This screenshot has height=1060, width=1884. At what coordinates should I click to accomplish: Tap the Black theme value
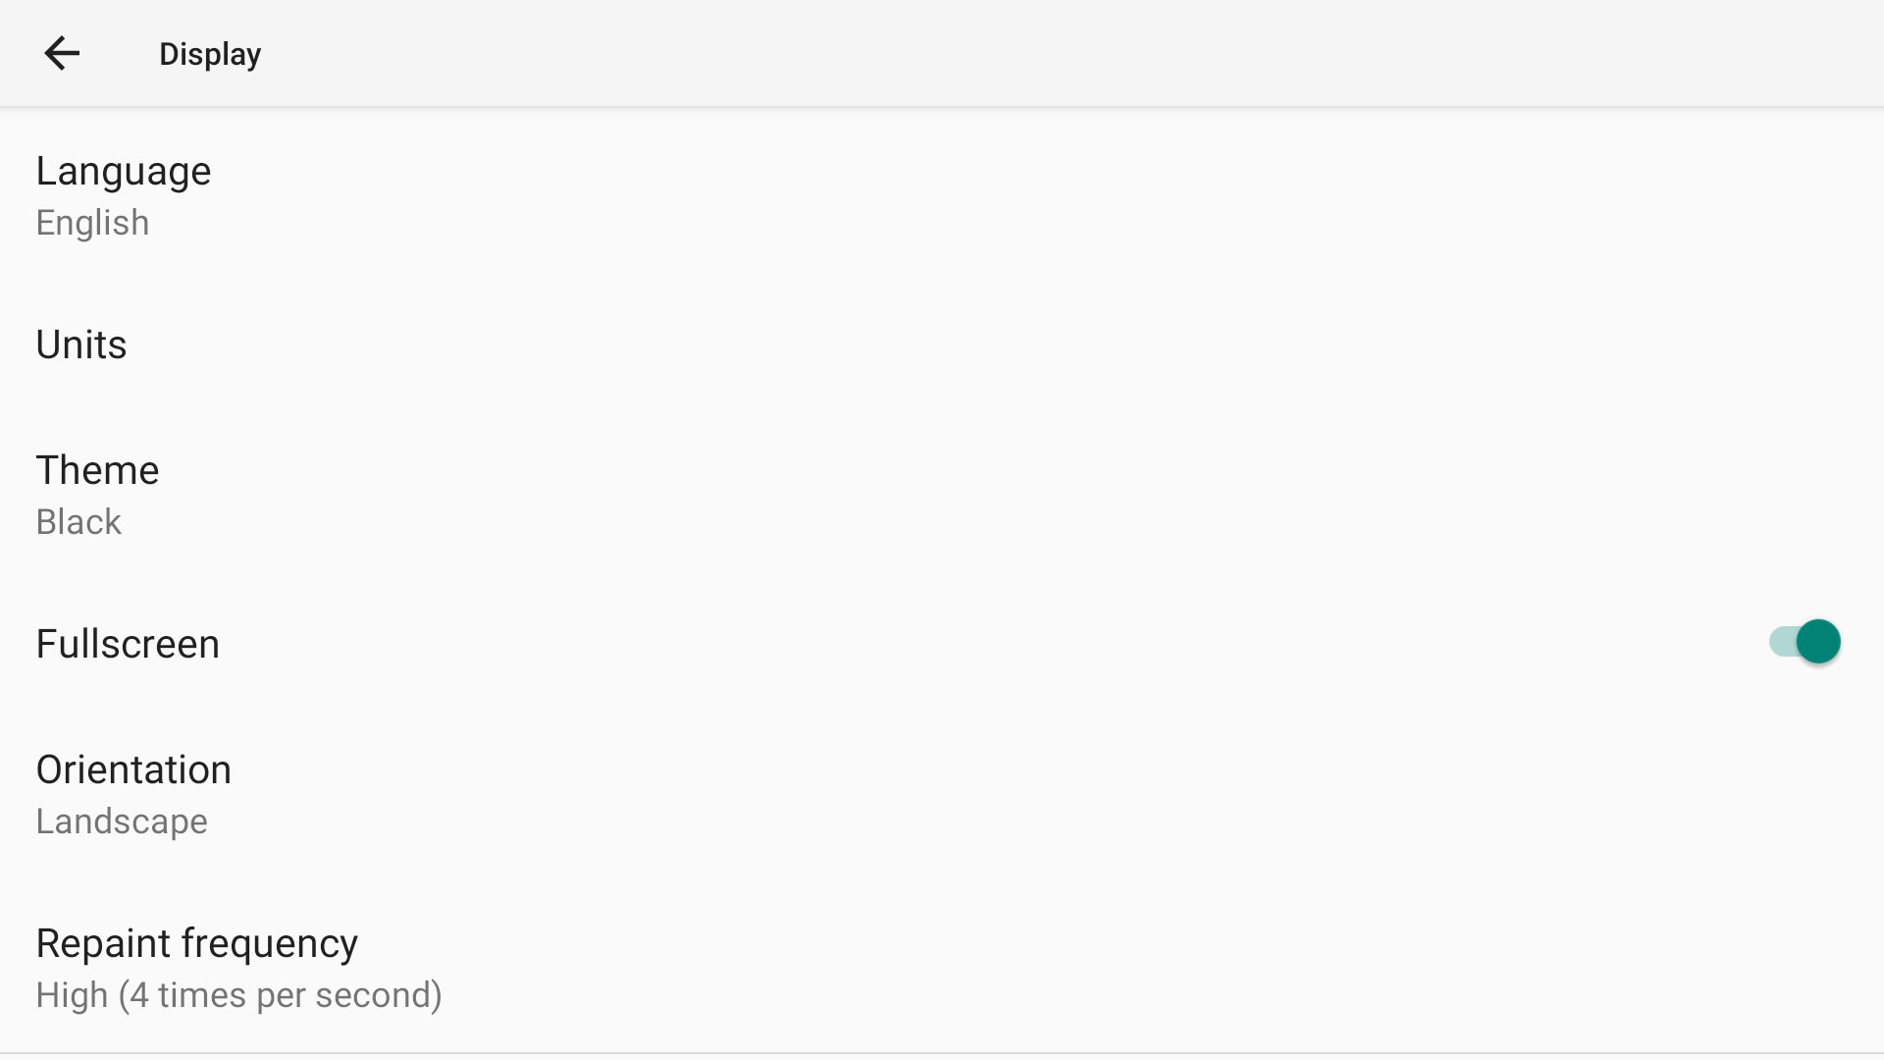click(78, 521)
